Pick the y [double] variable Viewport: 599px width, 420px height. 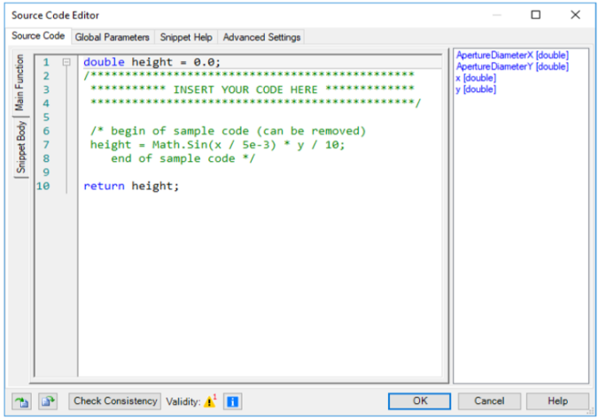[x=476, y=89]
